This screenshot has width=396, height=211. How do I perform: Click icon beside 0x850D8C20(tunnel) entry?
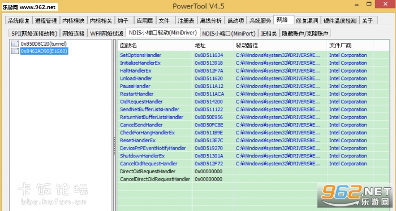pos(15,43)
